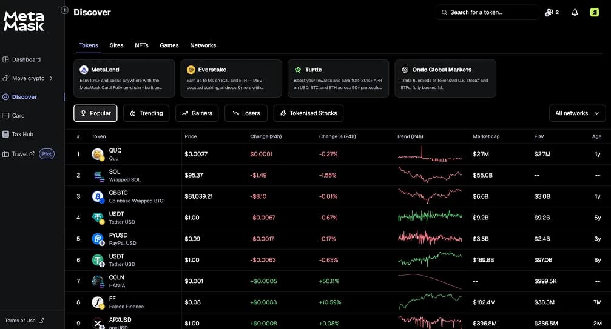Sort by Change % (24h) column header
The height and width of the screenshot is (329, 611).
337,136
